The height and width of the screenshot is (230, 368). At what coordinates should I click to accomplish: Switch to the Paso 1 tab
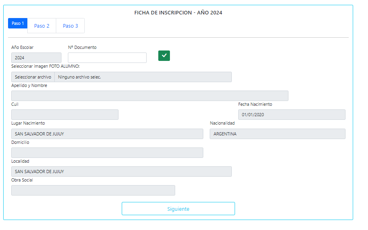[x=18, y=23]
